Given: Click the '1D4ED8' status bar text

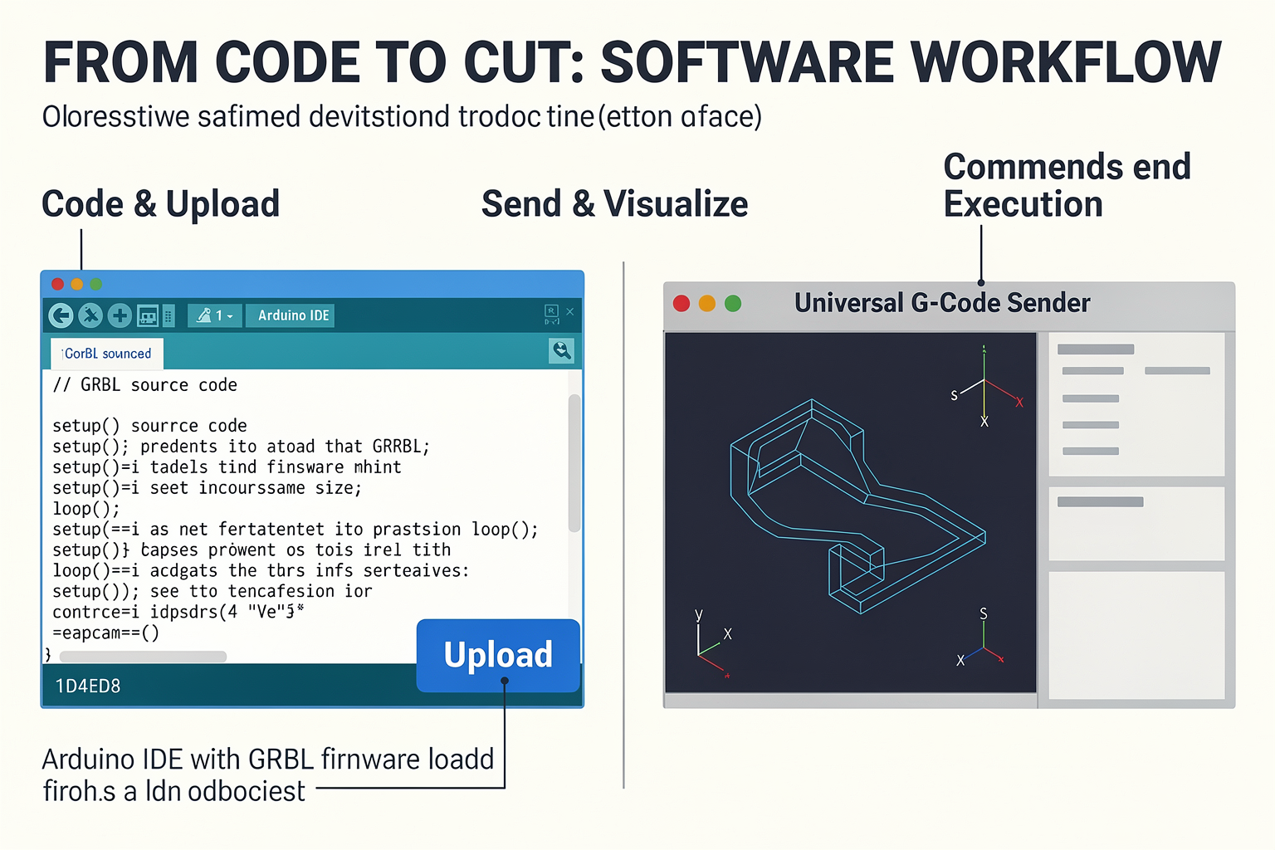Looking at the screenshot, I should pyautogui.click(x=88, y=686).
